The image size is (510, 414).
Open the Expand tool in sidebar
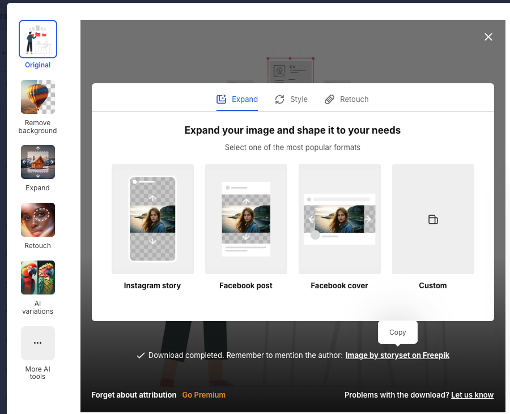(38, 162)
